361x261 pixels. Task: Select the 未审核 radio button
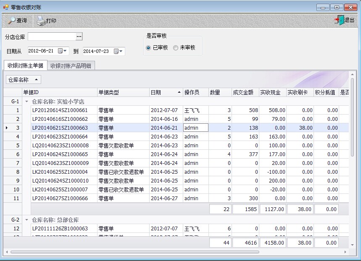tap(176, 48)
